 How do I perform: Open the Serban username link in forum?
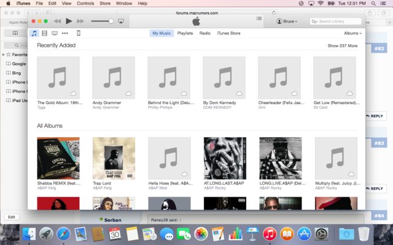coord(112,220)
